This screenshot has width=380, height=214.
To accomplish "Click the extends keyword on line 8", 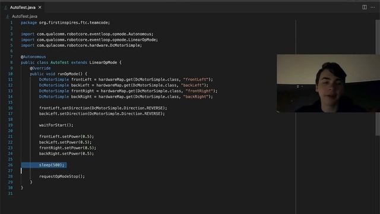I will pyautogui.click(x=79, y=62).
